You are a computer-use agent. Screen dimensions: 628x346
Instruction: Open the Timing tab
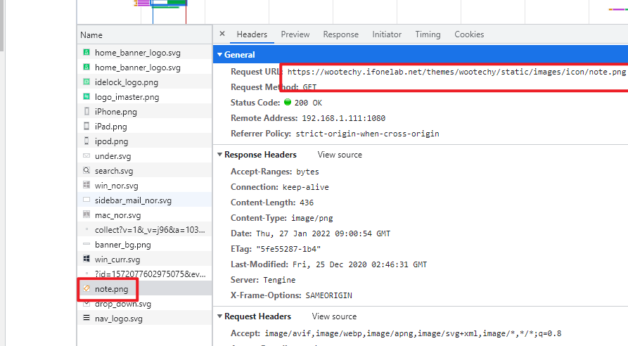tap(428, 34)
